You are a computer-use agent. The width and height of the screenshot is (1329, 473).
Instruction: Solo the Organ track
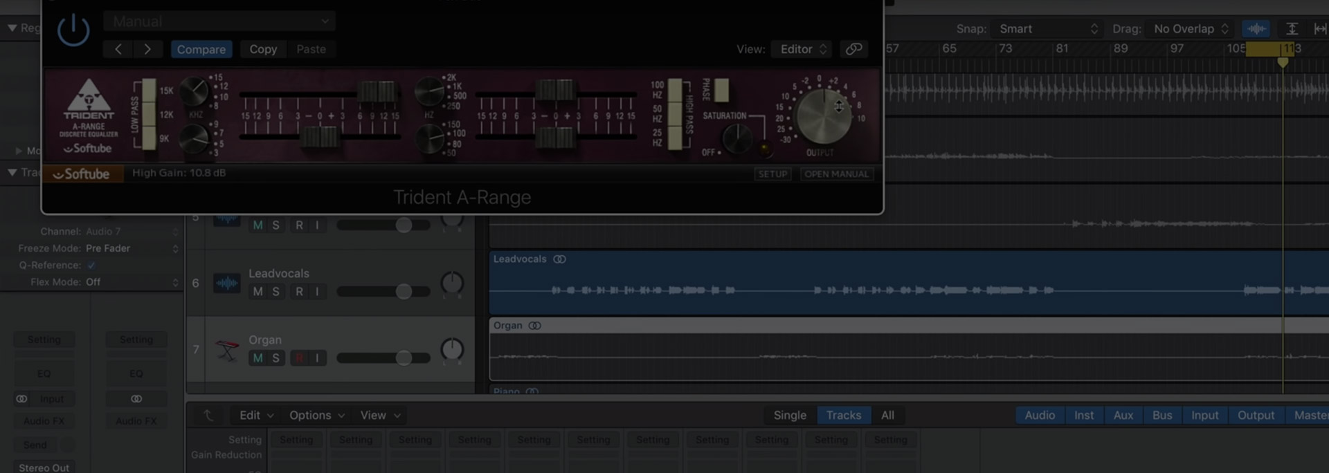(275, 358)
